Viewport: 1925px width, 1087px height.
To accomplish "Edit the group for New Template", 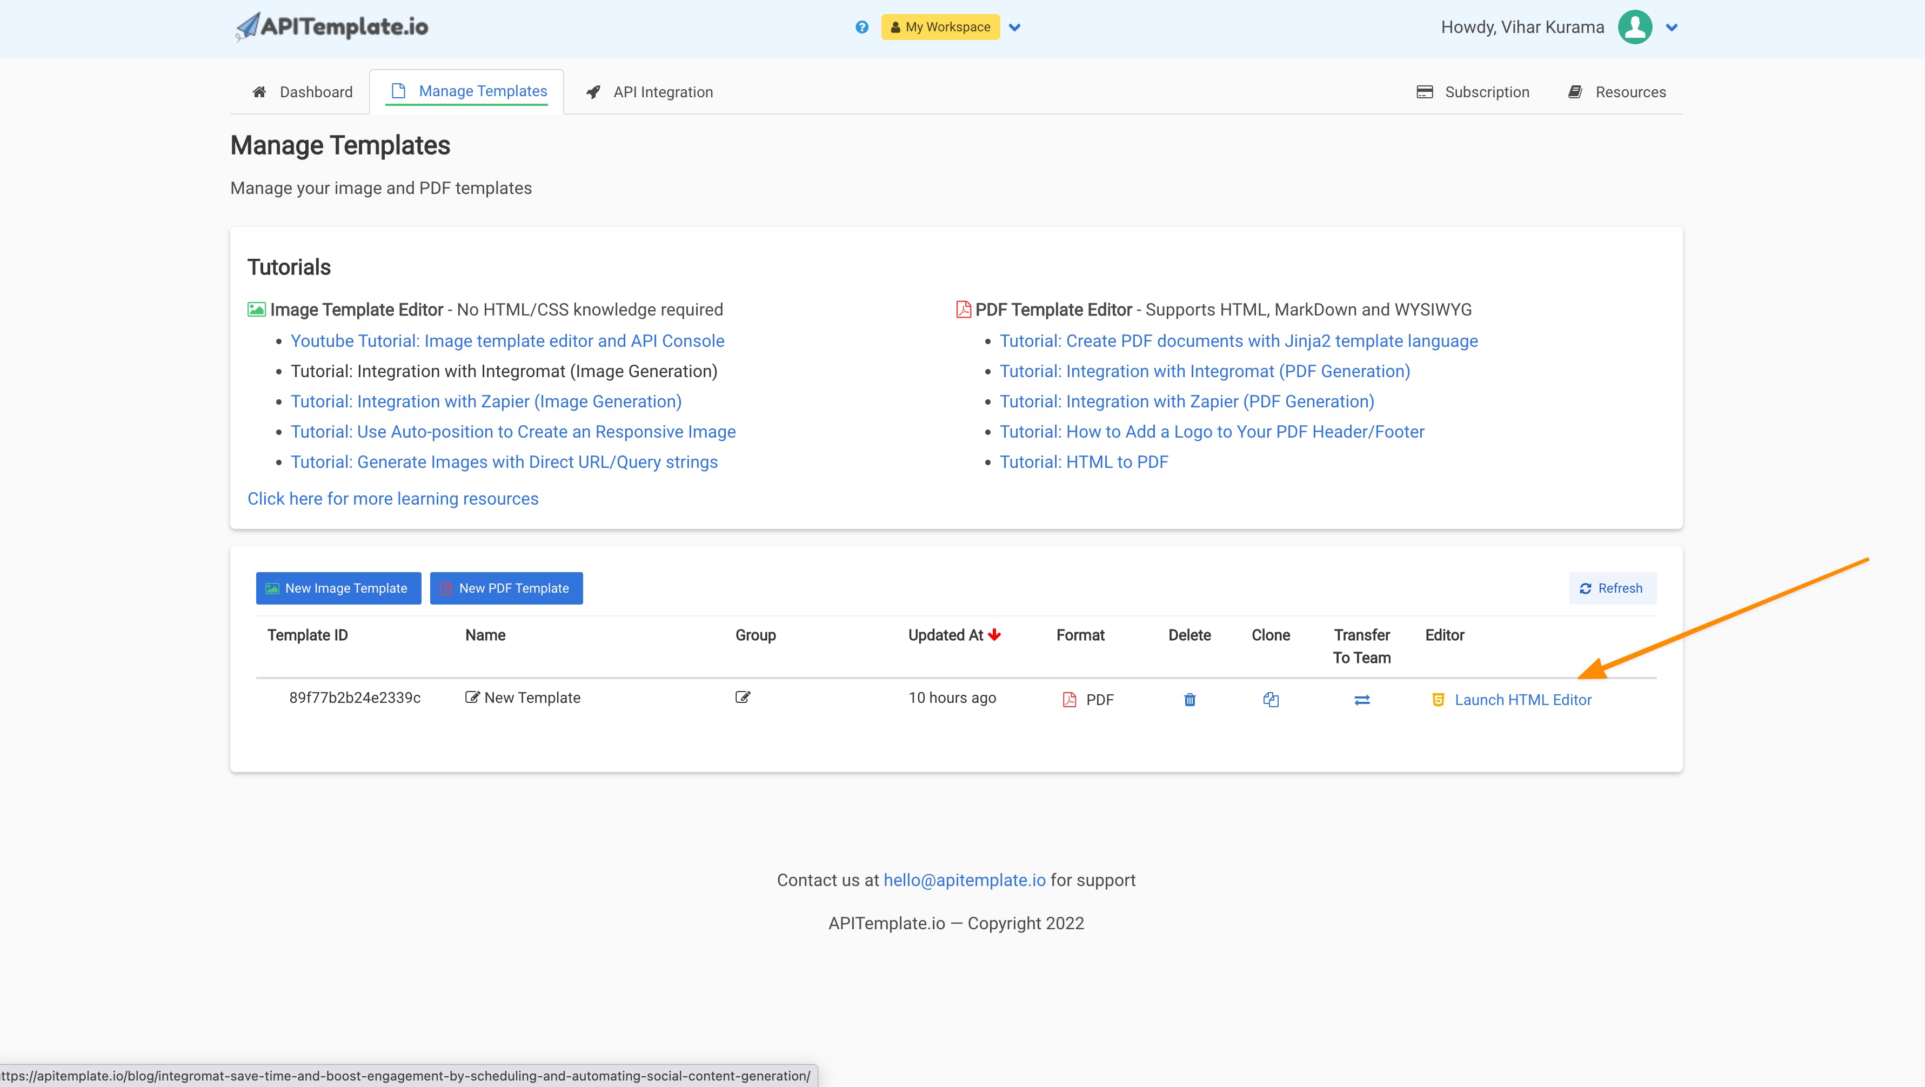I will tap(743, 697).
